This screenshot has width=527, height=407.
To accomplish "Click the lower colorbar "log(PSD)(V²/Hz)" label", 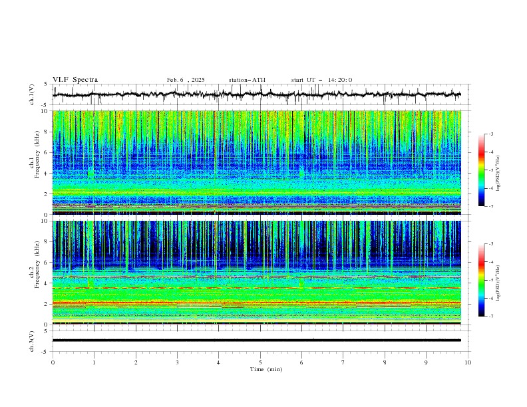I will tap(498, 283).
